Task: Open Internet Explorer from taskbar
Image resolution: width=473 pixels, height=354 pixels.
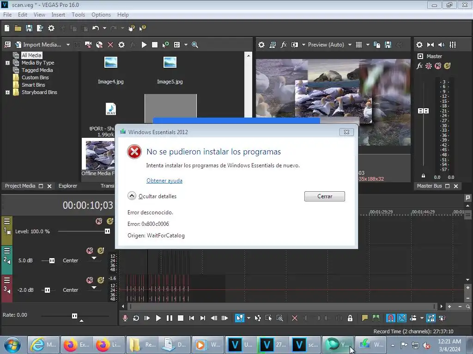Action: click(x=43, y=345)
